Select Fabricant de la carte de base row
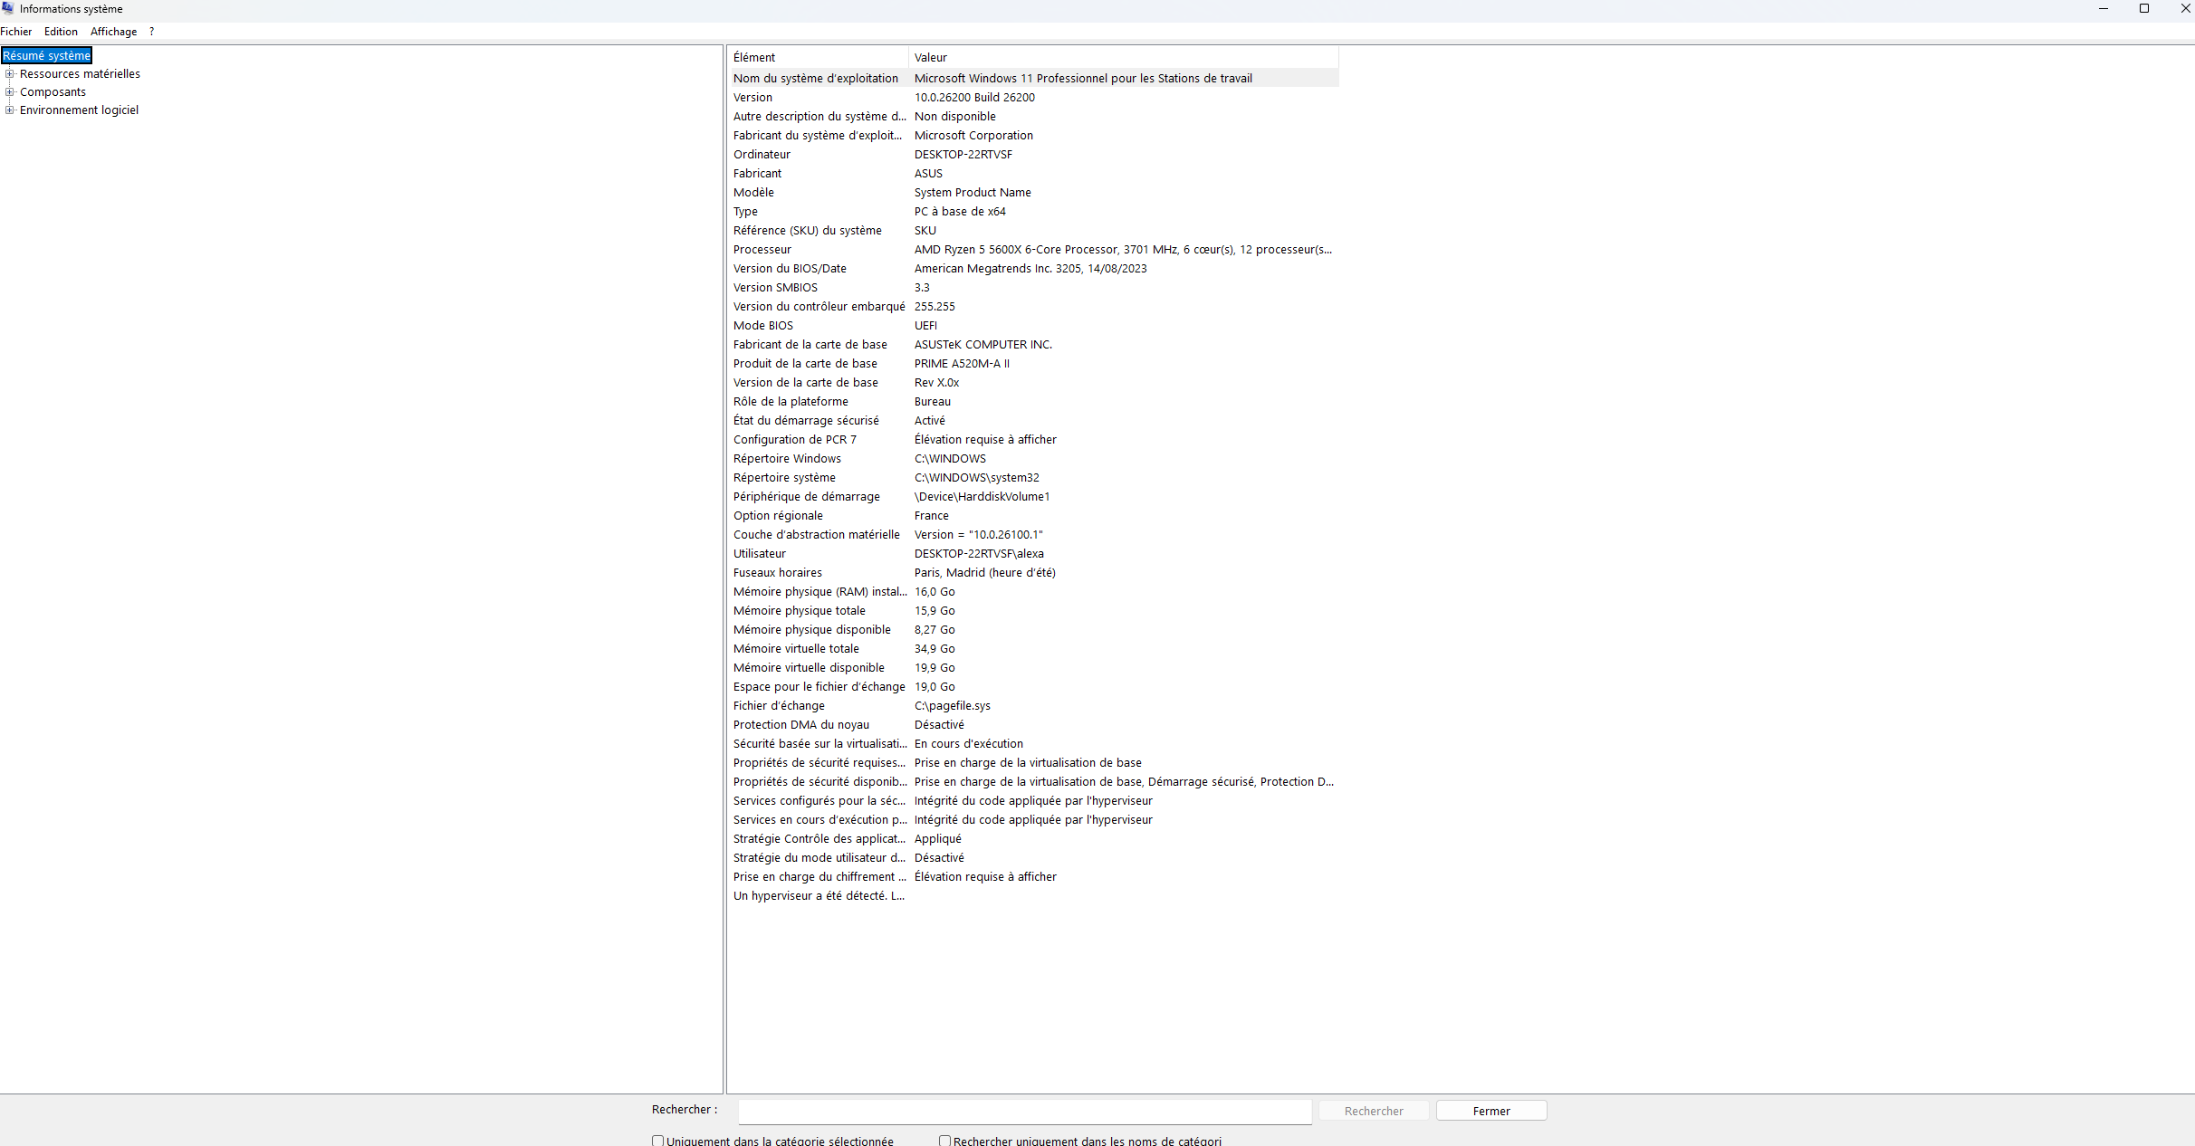 (x=1033, y=345)
